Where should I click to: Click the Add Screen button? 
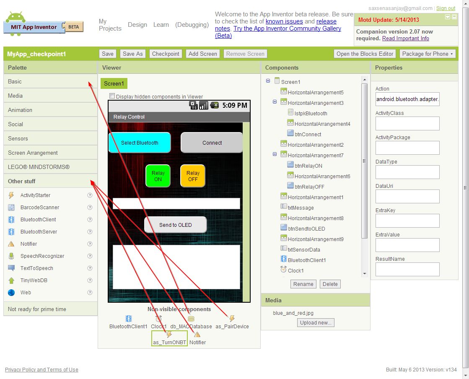pyautogui.click(x=203, y=54)
